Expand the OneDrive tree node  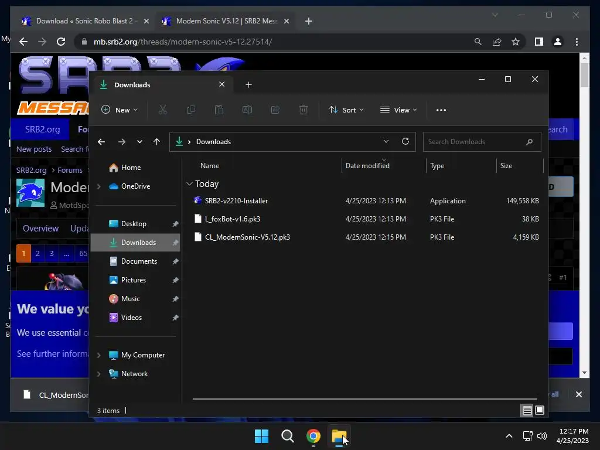[x=98, y=186]
